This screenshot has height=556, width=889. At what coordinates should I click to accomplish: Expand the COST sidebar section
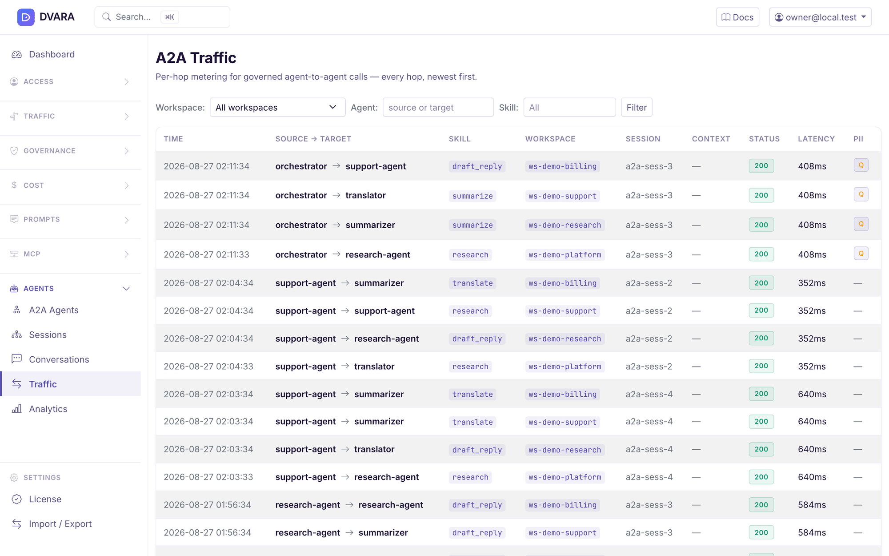coord(70,185)
